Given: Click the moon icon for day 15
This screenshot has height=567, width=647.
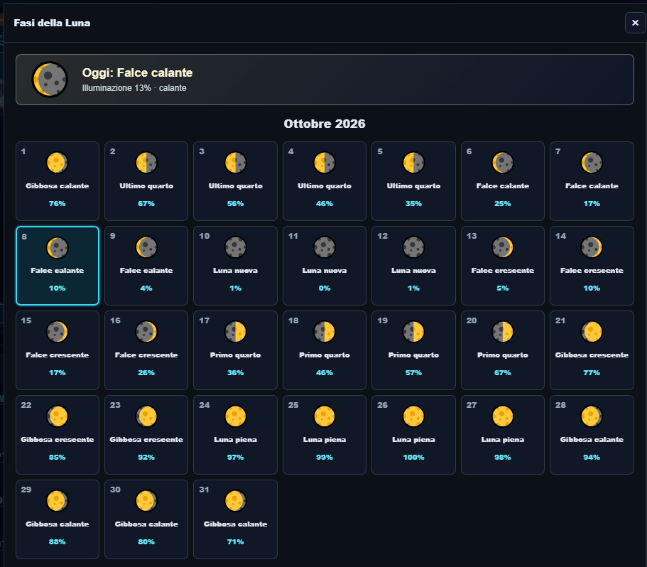Looking at the screenshot, I should [57, 332].
